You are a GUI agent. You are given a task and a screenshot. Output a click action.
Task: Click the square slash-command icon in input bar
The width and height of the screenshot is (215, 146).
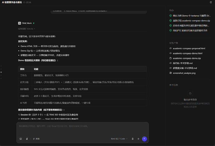coord(21,139)
